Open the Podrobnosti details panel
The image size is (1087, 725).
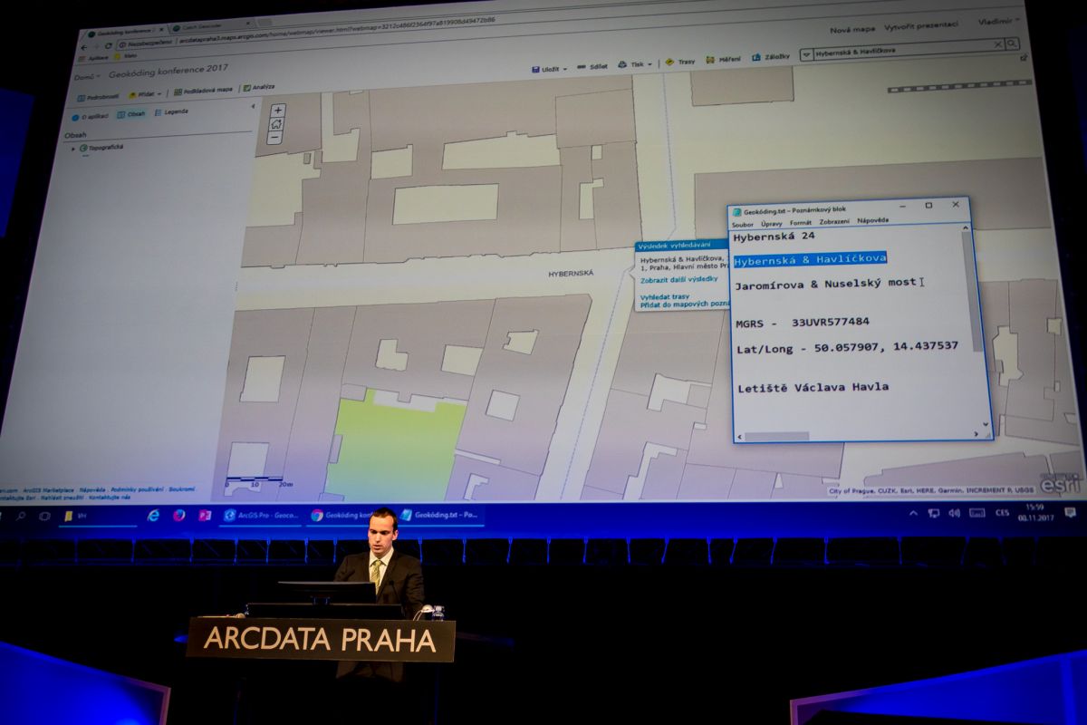pos(98,96)
